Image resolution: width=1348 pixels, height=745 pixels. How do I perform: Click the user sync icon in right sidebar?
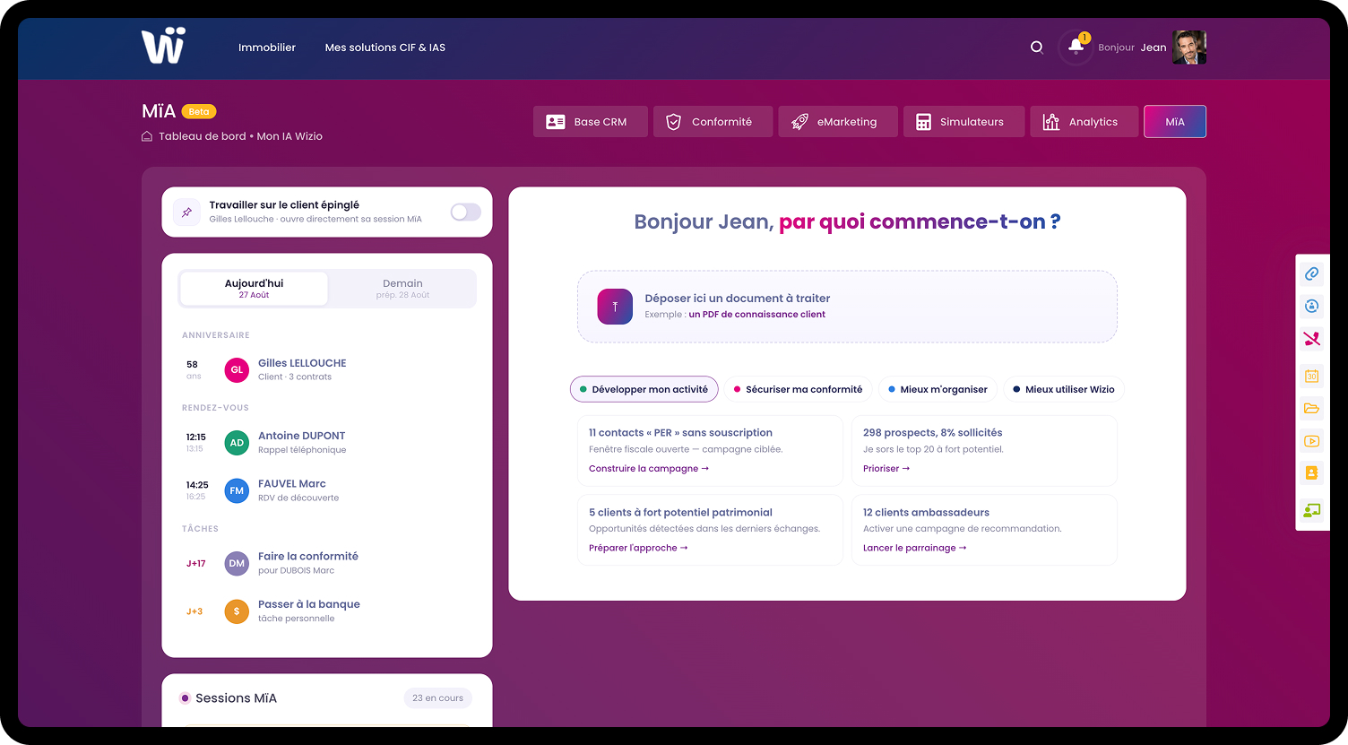click(1311, 306)
